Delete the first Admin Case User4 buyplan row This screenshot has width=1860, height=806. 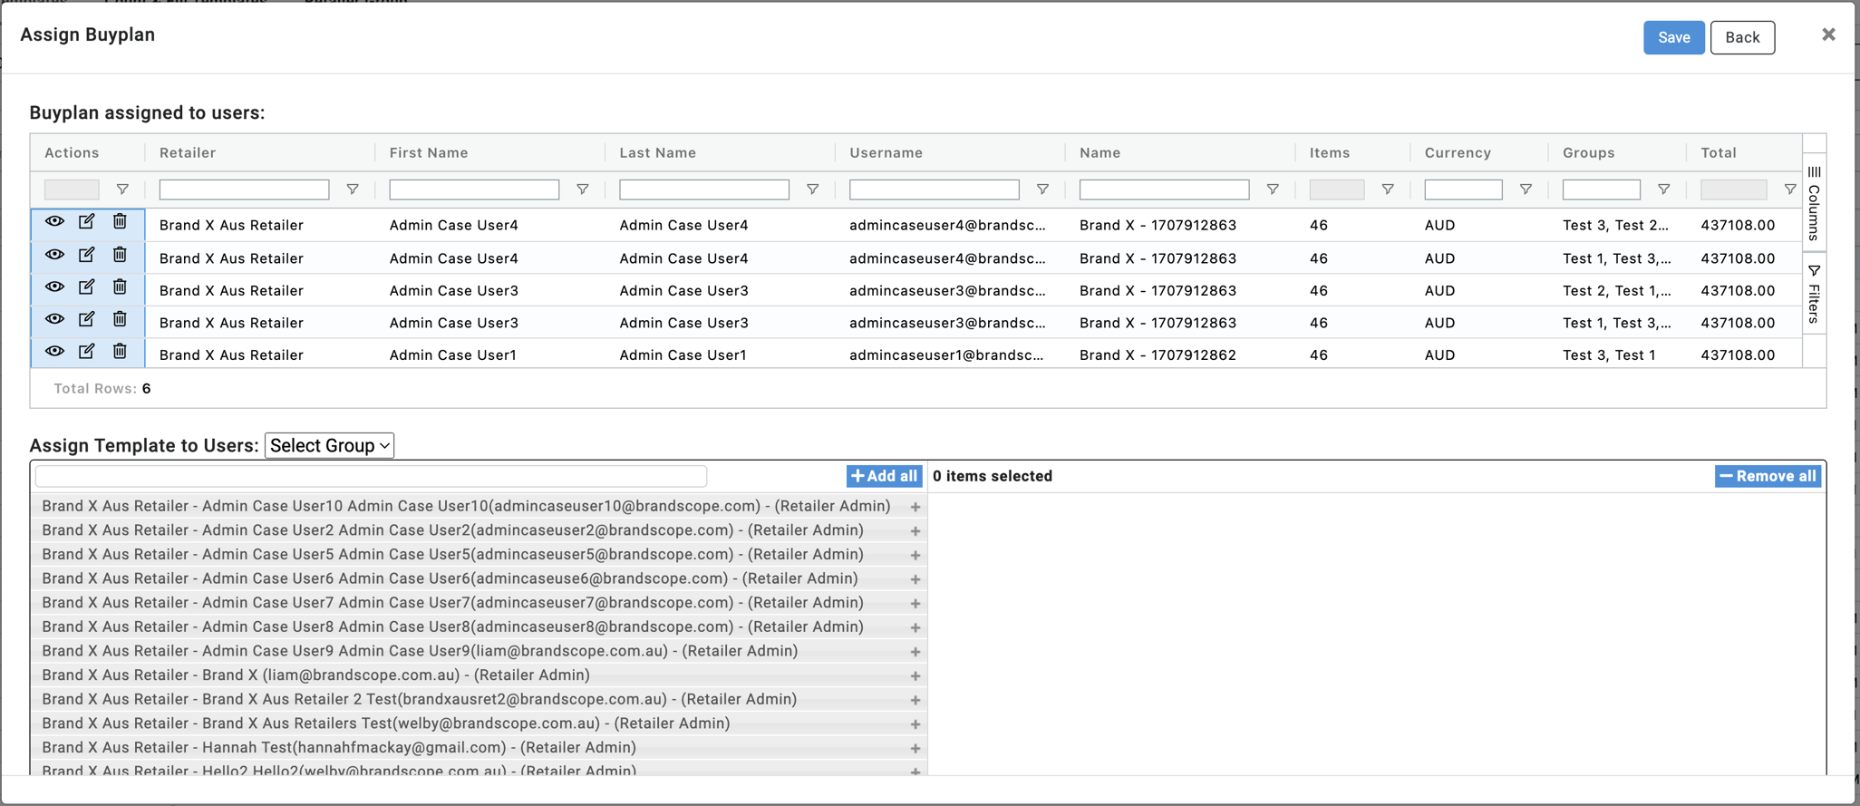click(120, 222)
